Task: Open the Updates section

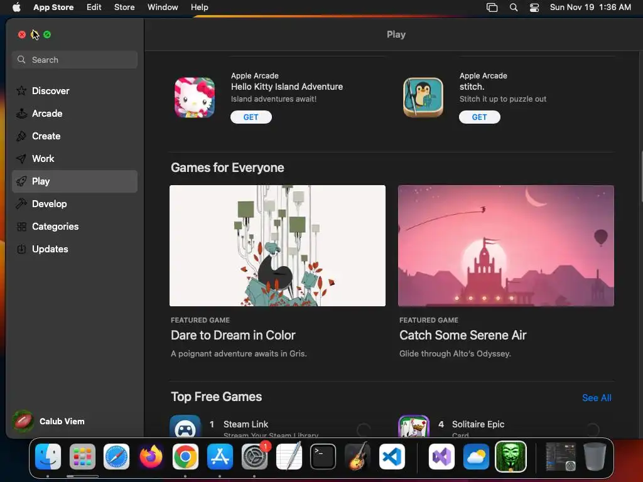Action: coord(75,249)
